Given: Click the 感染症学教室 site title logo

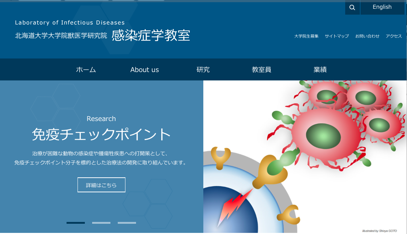Looking at the screenshot, I should (151, 35).
